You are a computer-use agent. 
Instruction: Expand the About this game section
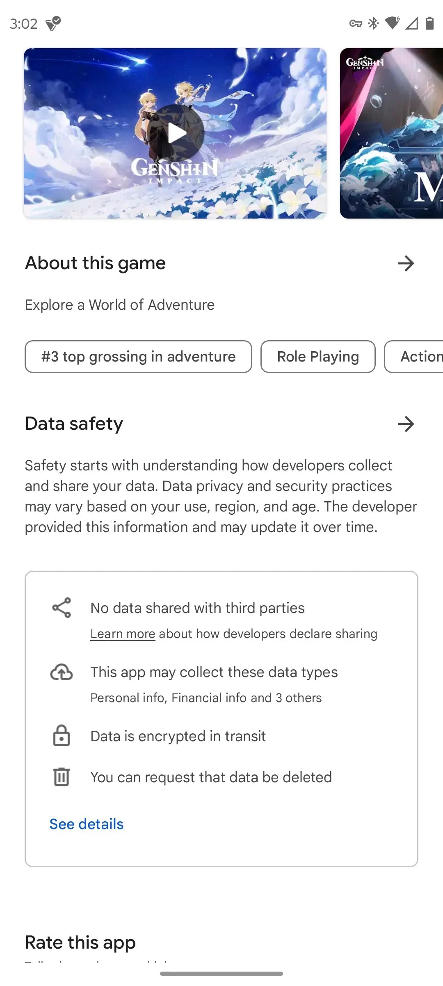[405, 263]
